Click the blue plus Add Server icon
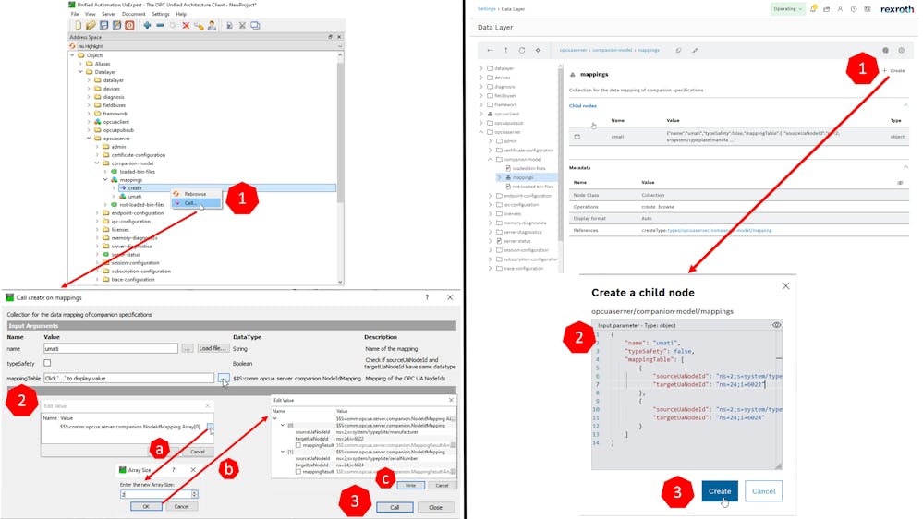Image resolution: width=923 pixels, height=519 pixels. (x=147, y=25)
